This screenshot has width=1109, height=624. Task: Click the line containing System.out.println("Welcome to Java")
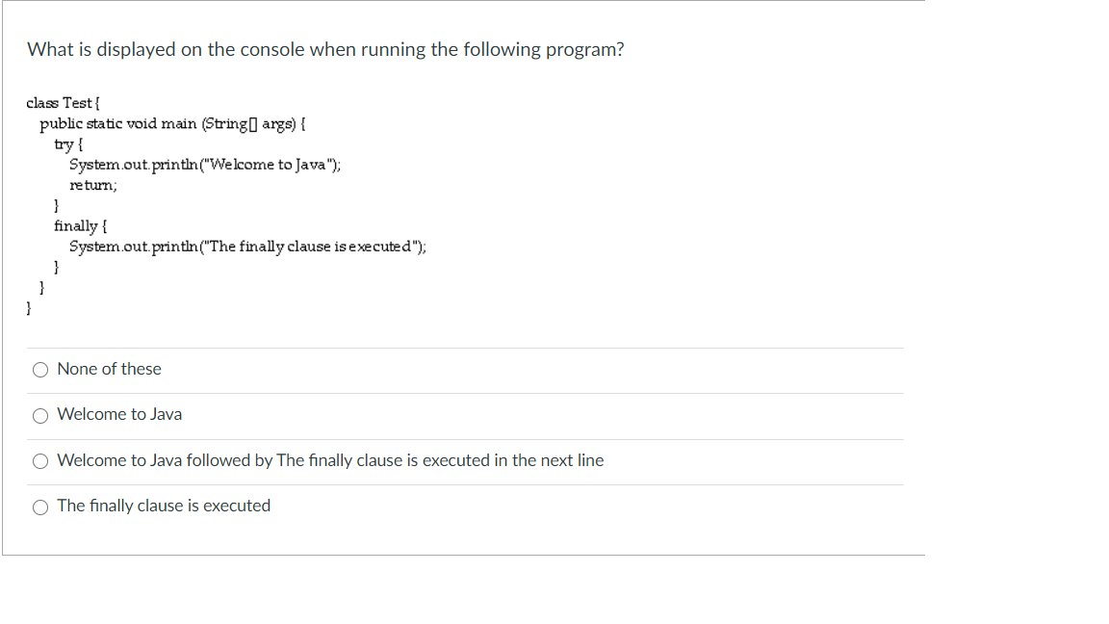click(205, 164)
